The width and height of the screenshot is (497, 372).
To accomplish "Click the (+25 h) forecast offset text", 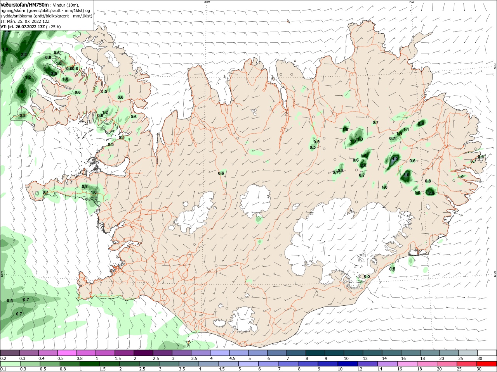I will coord(53,27).
